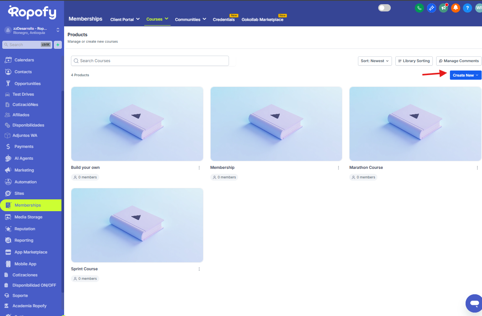Expand the Sort: Newest dropdown

click(x=374, y=61)
